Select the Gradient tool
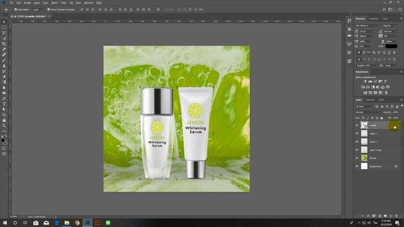This screenshot has width=404, height=227. 4,82
